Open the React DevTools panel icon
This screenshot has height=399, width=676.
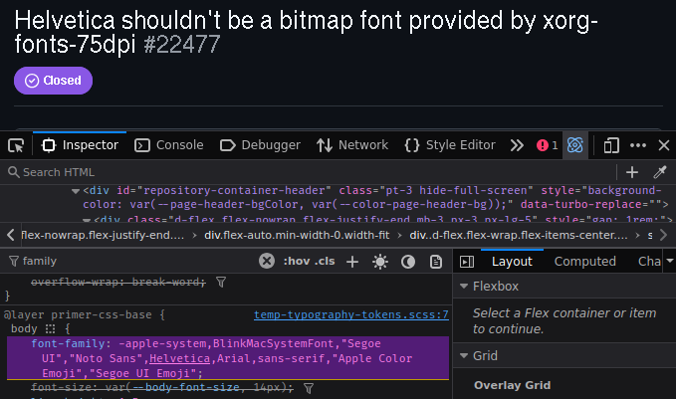[x=574, y=145]
